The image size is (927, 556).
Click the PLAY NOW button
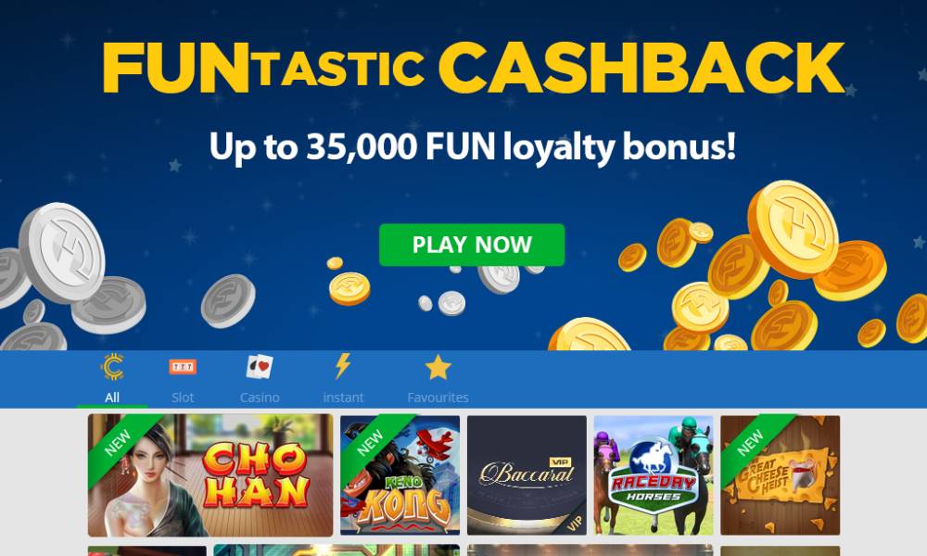click(472, 245)
